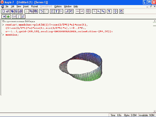This screenshot has height=117, width=156.
Task: Insert Maple input with the Sigma icon
Action: click(x=52, y=11)
